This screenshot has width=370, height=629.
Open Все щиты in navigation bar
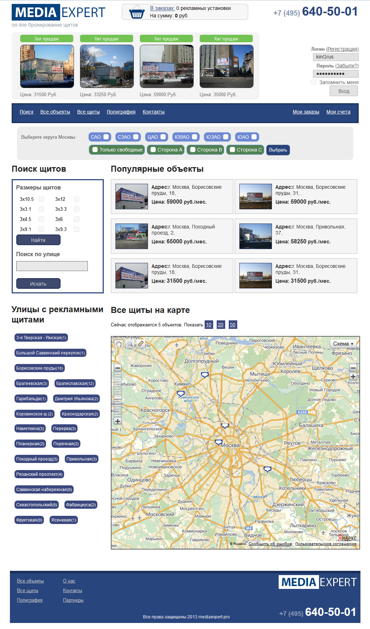point(89,112)
